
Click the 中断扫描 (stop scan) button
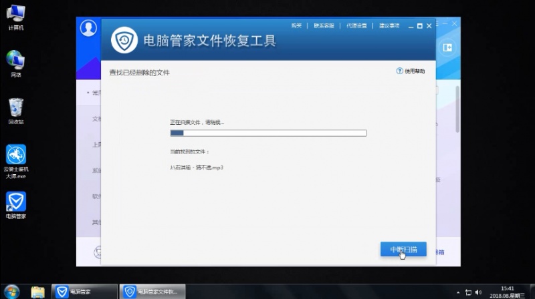click(403, 250)
